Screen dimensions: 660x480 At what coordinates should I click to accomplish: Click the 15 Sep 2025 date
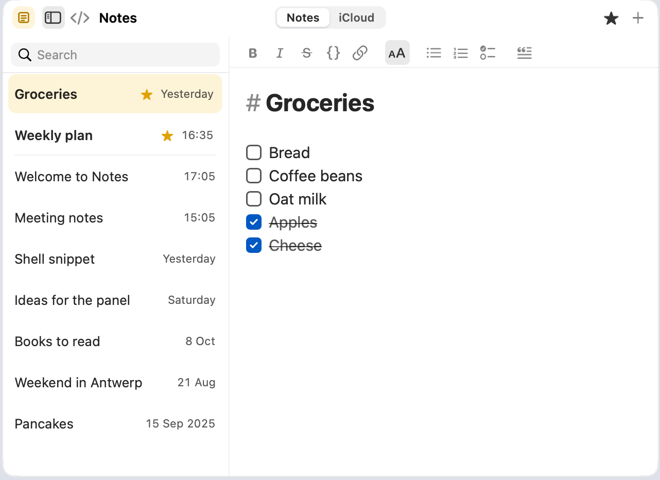[x=180, y=424]
